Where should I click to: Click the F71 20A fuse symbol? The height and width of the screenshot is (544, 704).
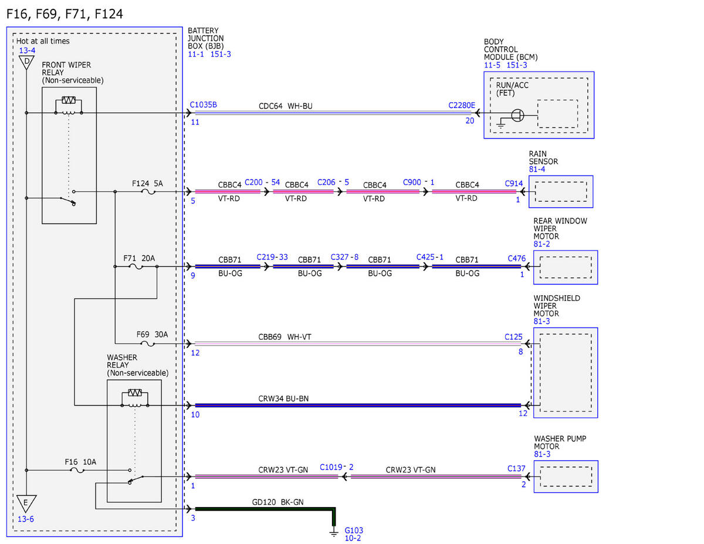click(136, 266)
